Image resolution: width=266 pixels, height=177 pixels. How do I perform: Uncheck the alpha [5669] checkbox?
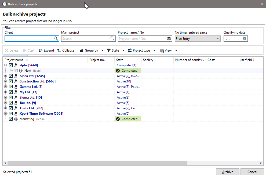click(x=11, y=65)
